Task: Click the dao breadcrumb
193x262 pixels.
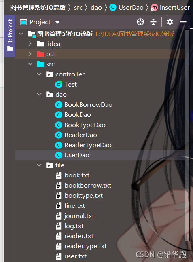Action: click(x=96, y=8)
